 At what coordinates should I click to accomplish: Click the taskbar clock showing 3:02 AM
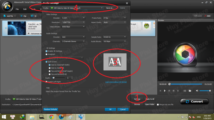pos(207,117)
